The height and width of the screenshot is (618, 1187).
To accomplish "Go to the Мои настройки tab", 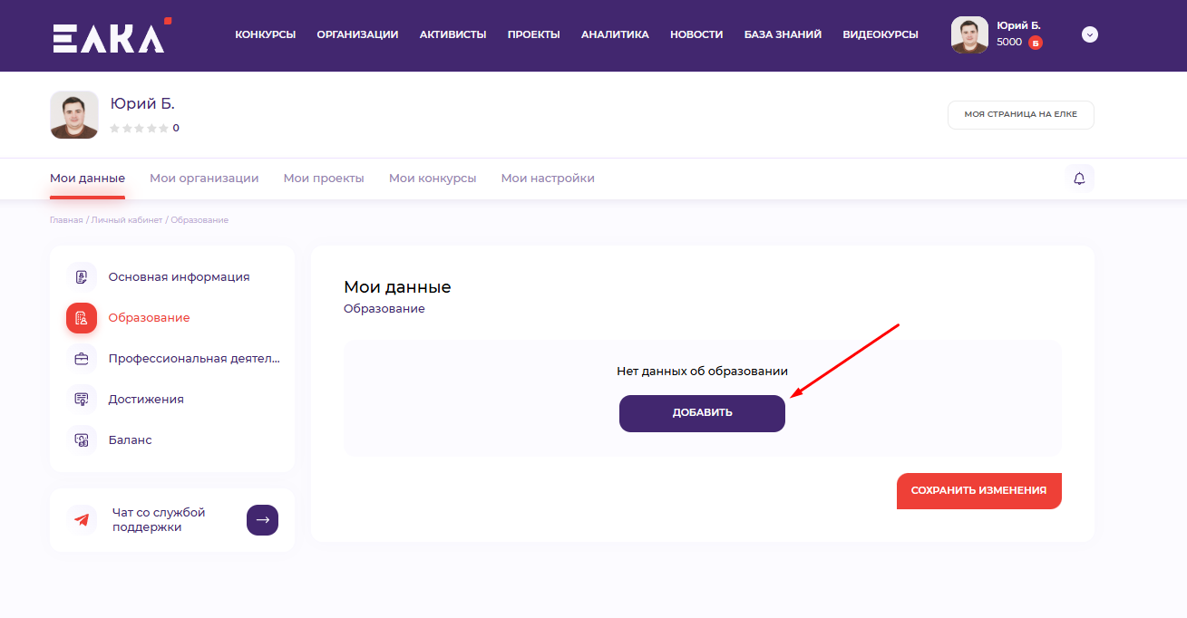I will point(548,179).
